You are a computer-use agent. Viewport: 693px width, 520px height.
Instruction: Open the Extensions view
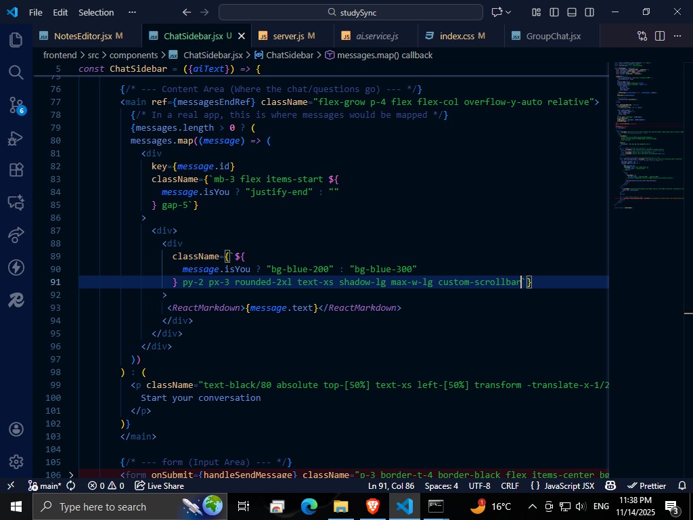(x=16, y=170)
